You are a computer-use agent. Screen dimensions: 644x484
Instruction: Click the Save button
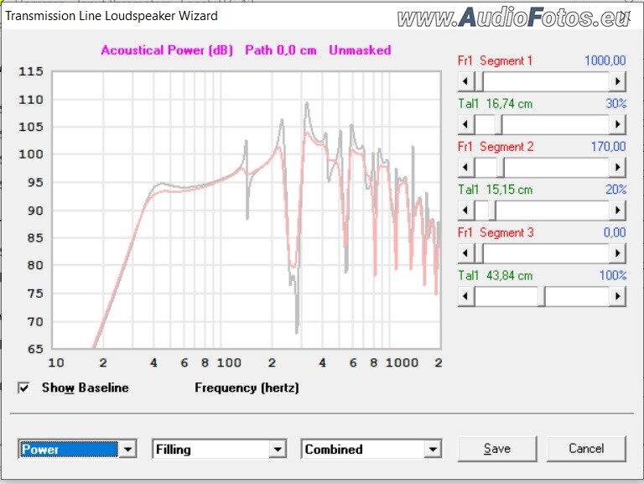point(497,449)
